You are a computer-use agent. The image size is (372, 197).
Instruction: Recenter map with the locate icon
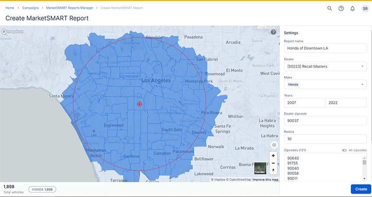coord(274,145)
